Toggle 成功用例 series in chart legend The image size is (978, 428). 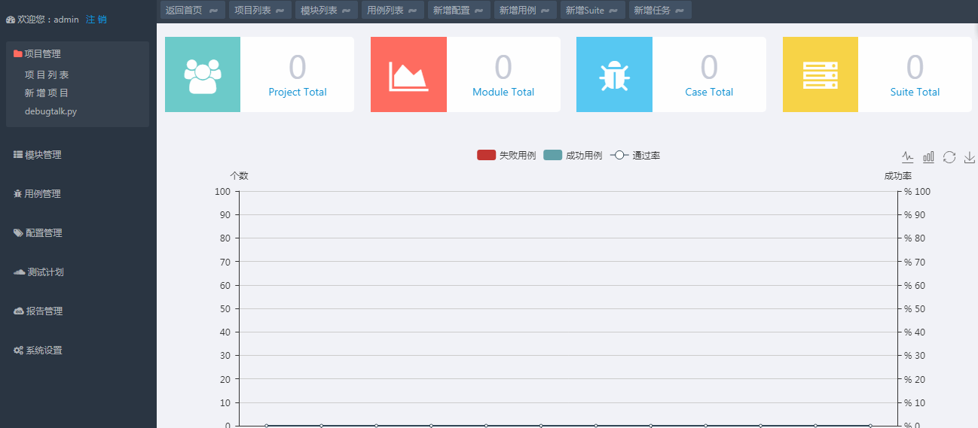(x=573, y=155)
